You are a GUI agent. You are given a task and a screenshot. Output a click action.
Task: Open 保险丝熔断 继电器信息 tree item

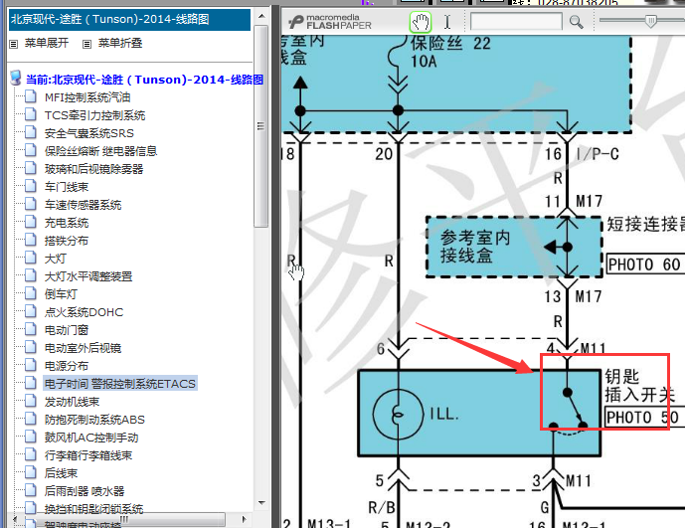click(x=100, y=151)
